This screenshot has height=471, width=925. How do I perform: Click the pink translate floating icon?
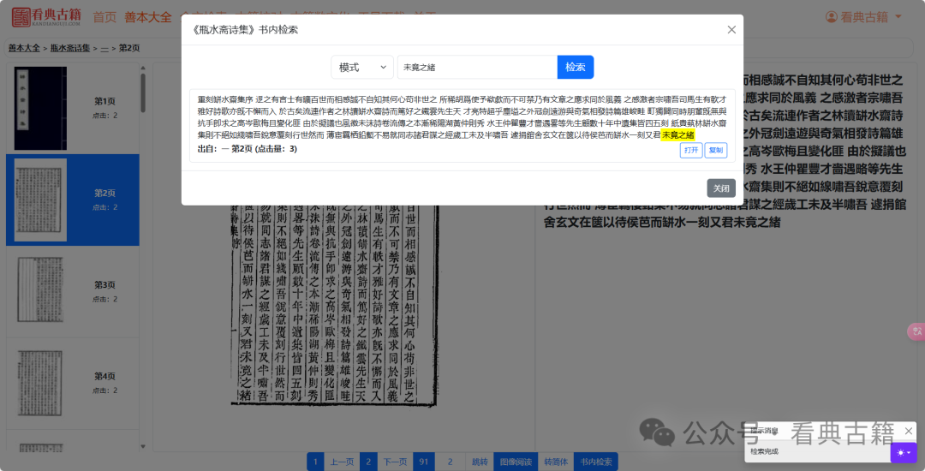[x=916, y=331]
